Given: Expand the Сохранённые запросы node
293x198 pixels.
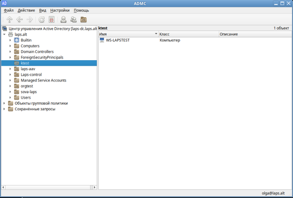Looking at the screenshot, I should (x=4, y=109).
